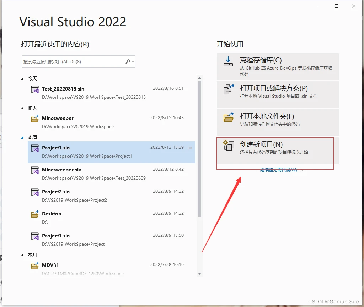
Task: Open Desktop folder entry at D:\
Action: click(x=111, y=218)
